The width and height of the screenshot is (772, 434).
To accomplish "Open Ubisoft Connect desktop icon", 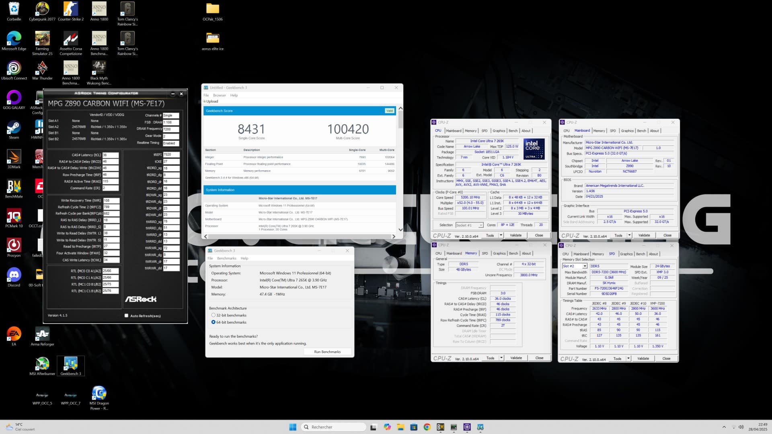I will (x=14, y=71).
